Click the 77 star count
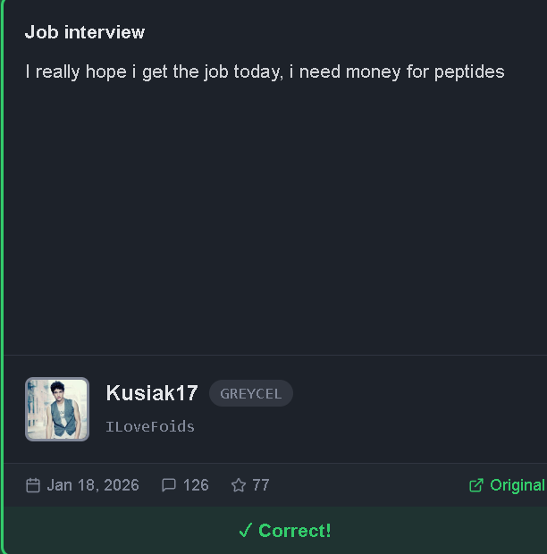Viewport: 547px width, 554px height. pos(261,485)
